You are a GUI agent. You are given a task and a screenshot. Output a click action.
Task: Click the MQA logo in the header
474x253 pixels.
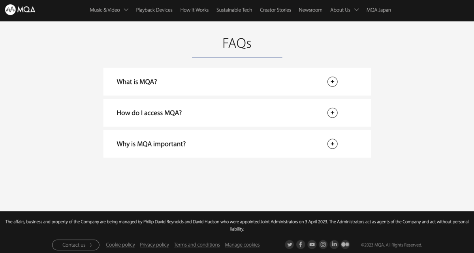coord(20,9)
